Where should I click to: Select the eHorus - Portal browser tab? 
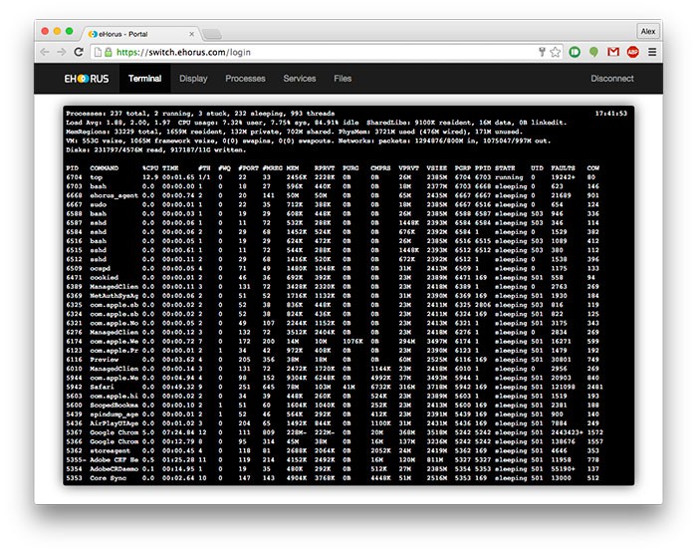point(141,34)
